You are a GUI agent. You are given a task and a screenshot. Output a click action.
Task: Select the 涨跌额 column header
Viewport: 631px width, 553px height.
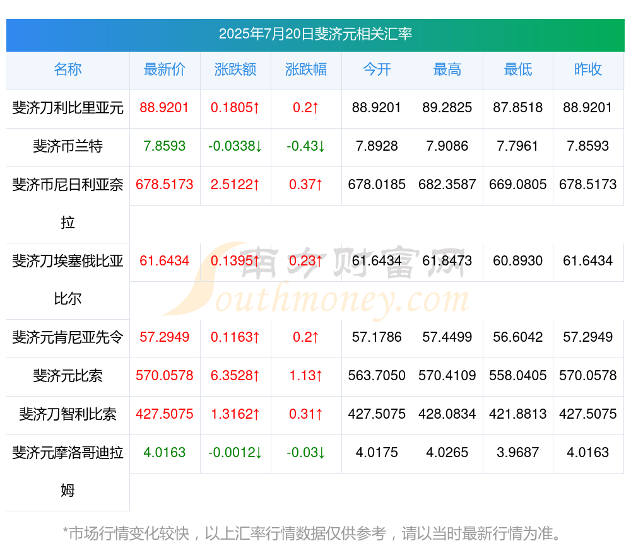tap(235, 69)
